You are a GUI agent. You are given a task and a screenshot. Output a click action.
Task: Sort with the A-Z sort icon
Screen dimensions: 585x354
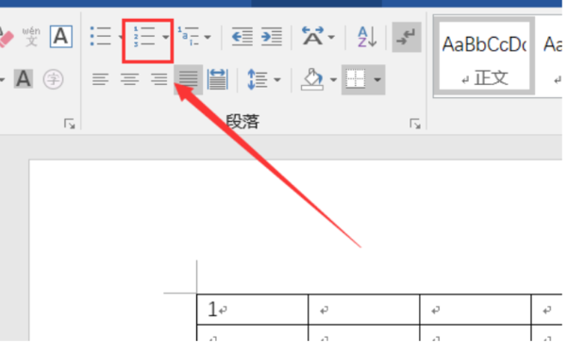click(367, 37)
